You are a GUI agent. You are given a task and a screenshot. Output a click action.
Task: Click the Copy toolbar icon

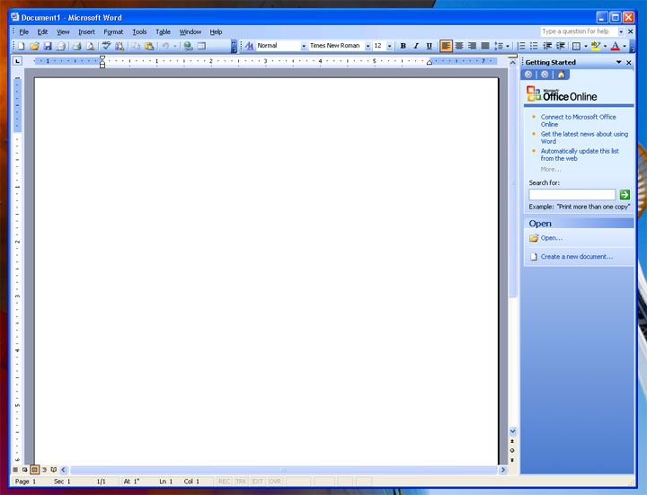(136, 46)
